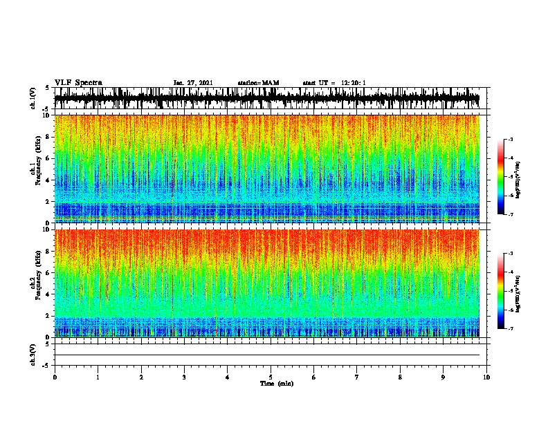The image size is (548, 423).
Task: Click the time axis tick label "7"
Action: click(x=357, y=377)
